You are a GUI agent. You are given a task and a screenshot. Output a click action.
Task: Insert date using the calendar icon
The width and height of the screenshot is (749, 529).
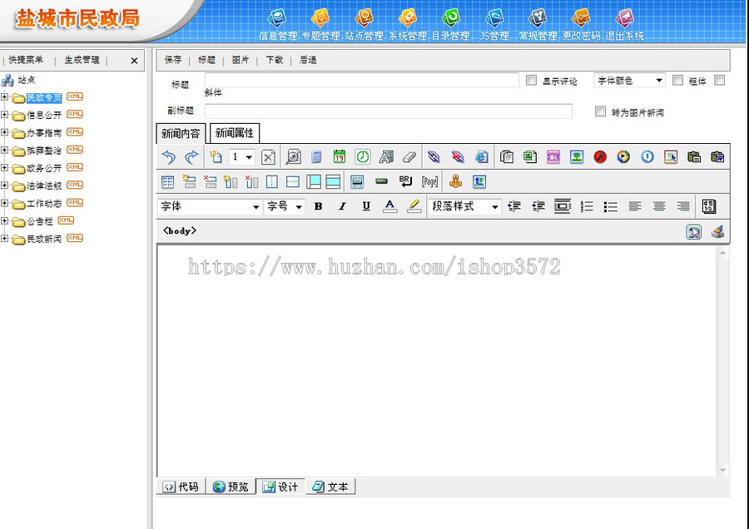click(x=340, y=156)
